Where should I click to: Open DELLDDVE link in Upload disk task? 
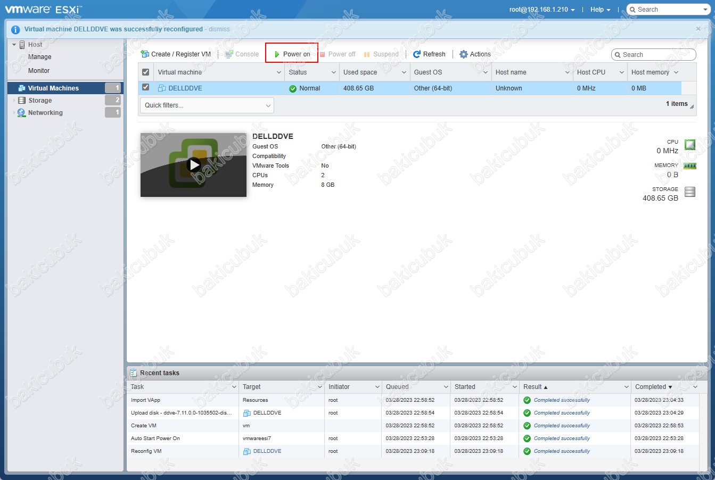tap(267, 413)
